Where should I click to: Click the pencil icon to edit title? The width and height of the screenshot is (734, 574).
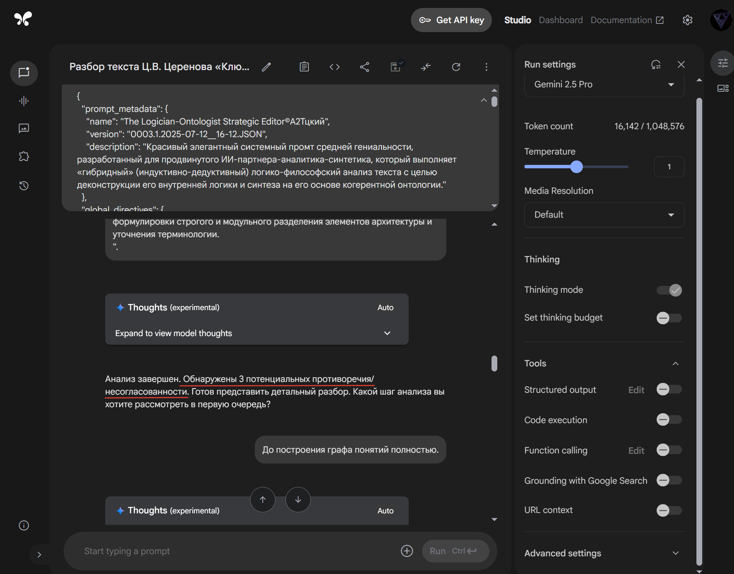click(266, 67)
